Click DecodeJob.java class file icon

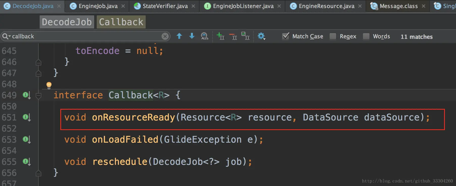click(x=7, y=6)
